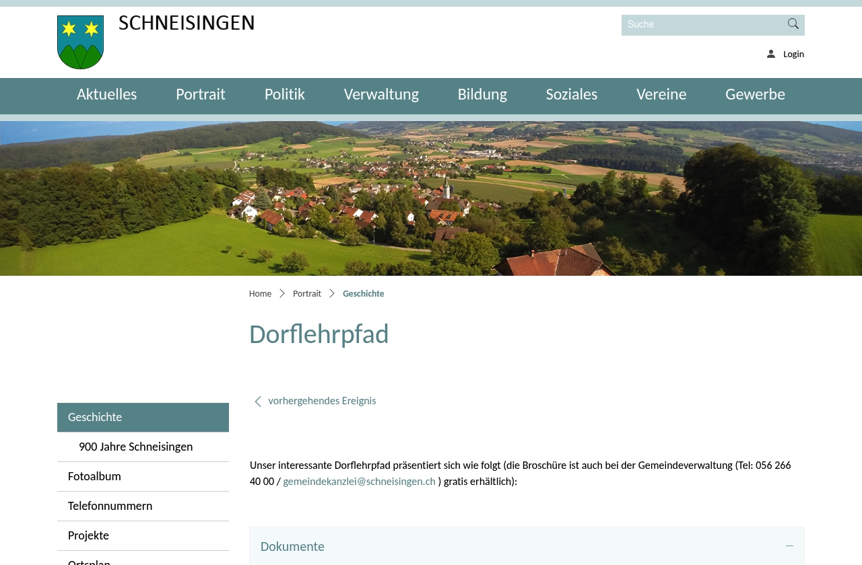Click the gemeindekanzlei@schneisingen.ch email link
Viewport: 862px width, 565px height.
(x=359, y=482)
